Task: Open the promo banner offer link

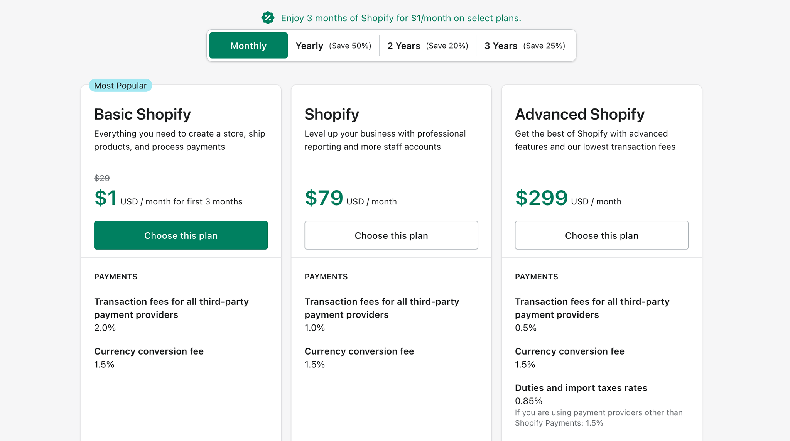Action: coord(401,18)
